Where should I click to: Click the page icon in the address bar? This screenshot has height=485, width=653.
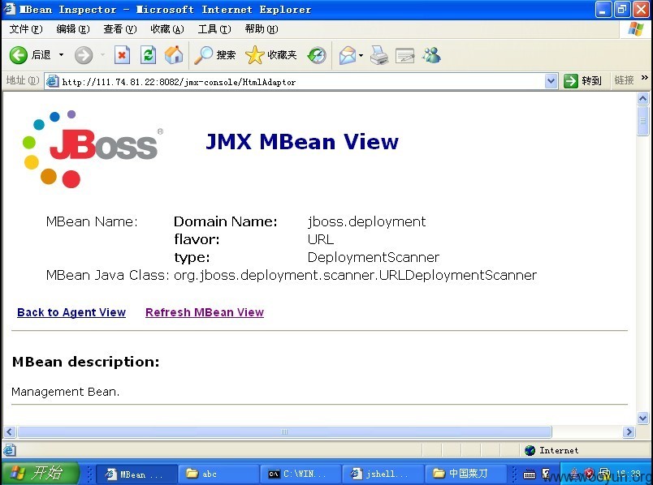(52, 81)
